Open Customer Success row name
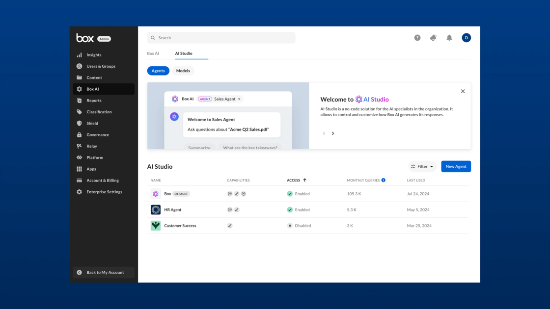This screenshot has height=309, width=550. 180,226
